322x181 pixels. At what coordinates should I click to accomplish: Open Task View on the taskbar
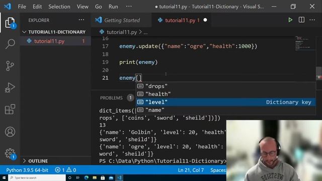pyautogui.click(x=78, y=177)
